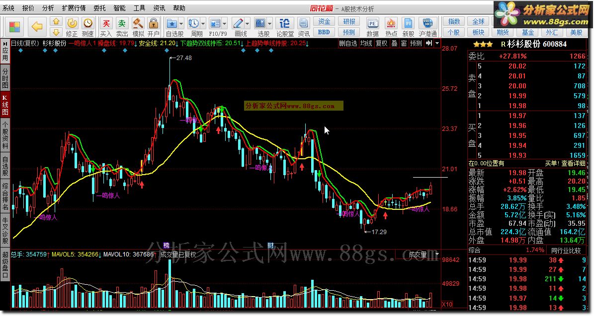This screenshot has height=316, width=594.
Task: Open the 智能 menu
Action: (119, 8)
